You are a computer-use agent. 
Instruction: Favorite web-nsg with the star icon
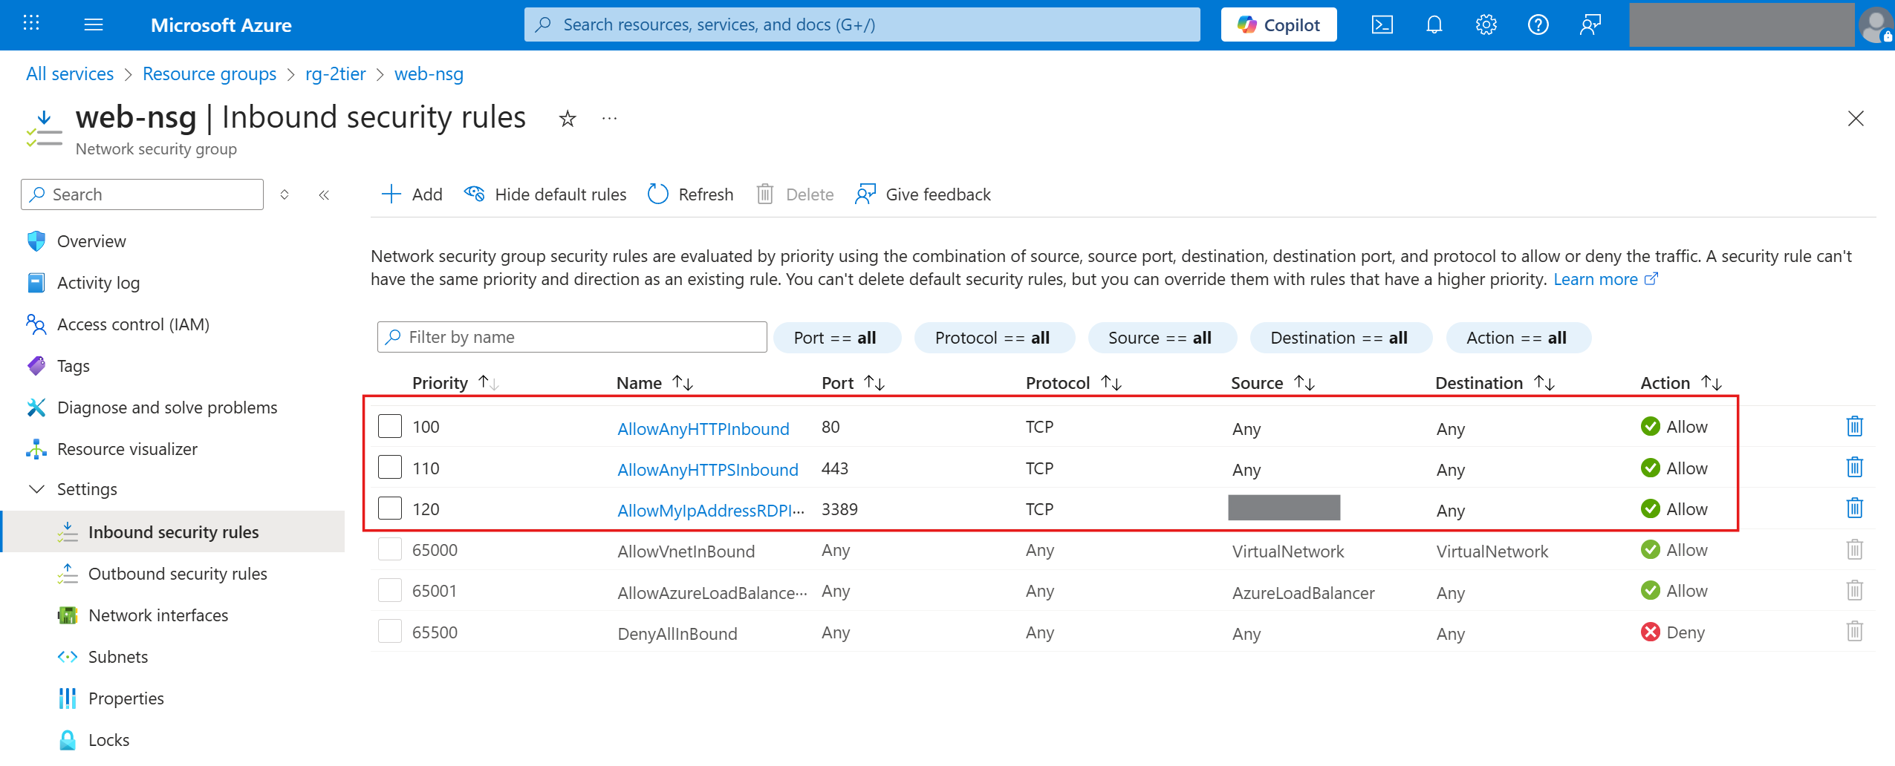568,119
